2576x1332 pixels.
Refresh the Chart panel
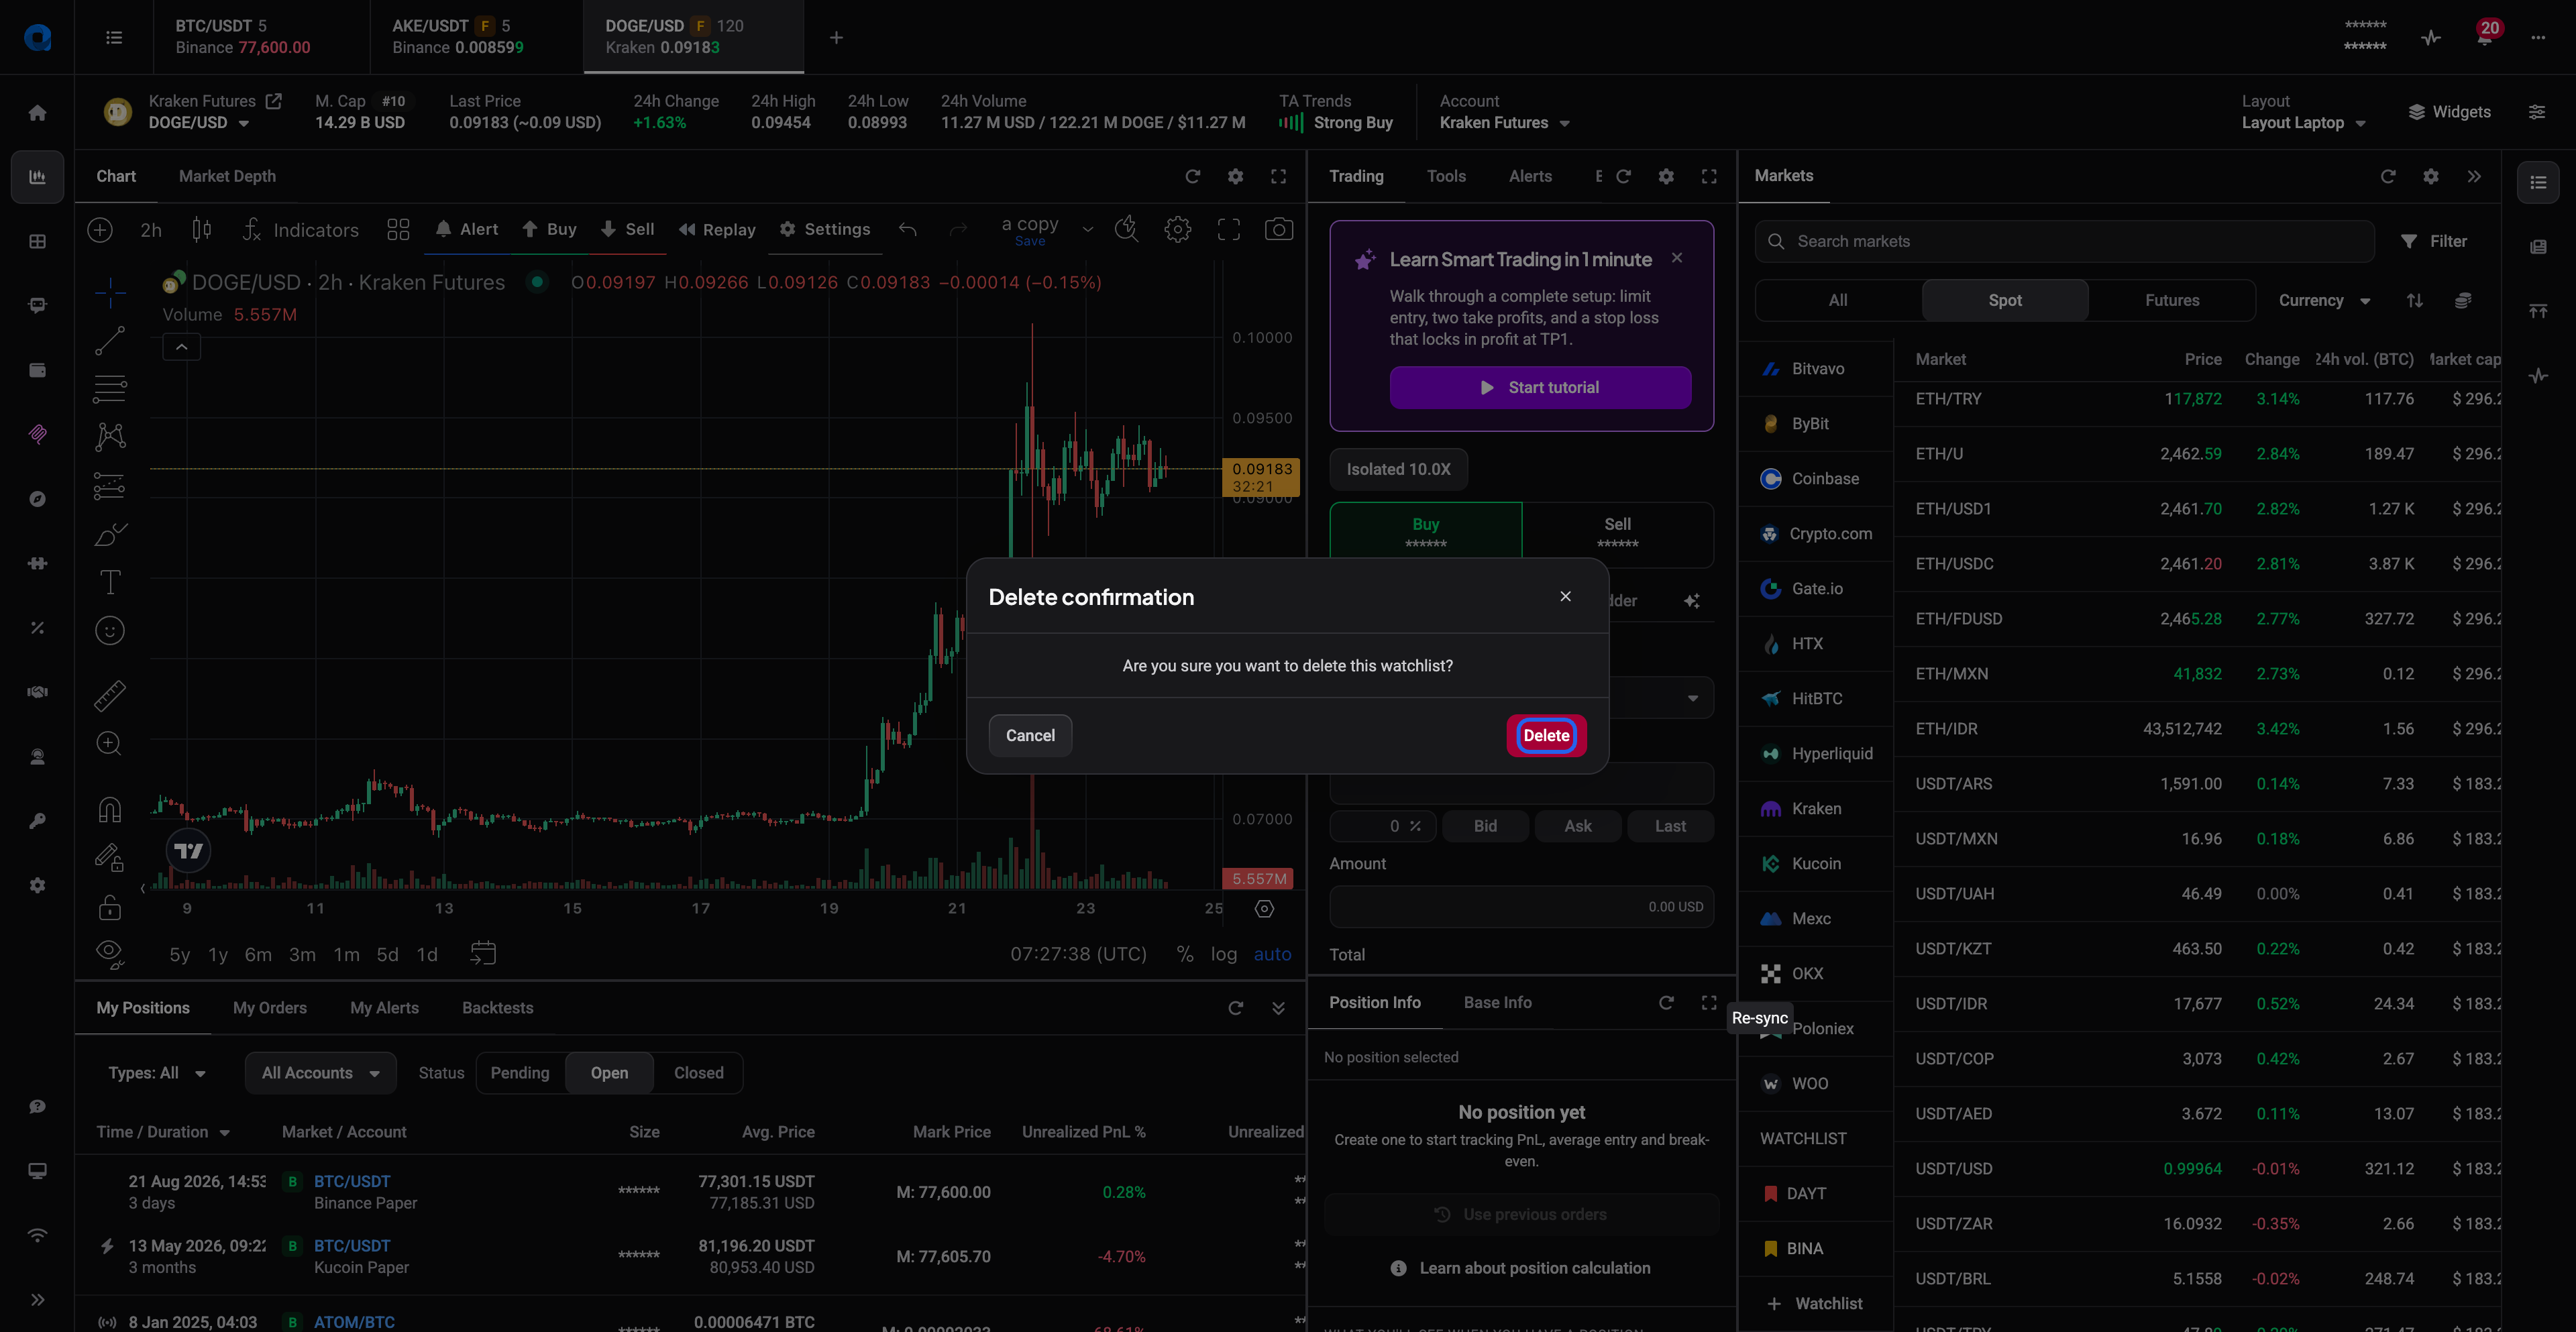(1192, 176)
